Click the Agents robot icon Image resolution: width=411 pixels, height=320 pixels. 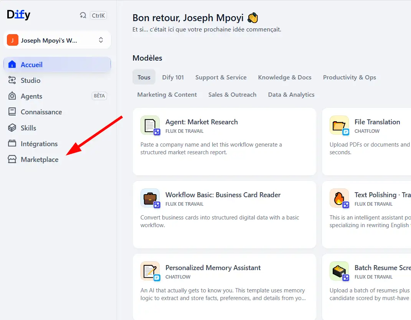12,96
